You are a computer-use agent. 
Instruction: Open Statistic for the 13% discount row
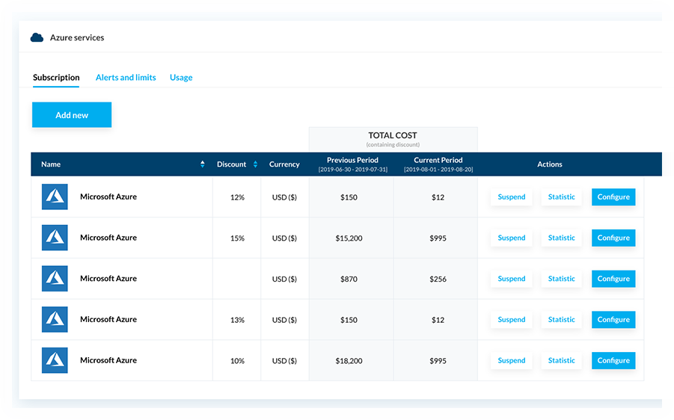[561, 319]
